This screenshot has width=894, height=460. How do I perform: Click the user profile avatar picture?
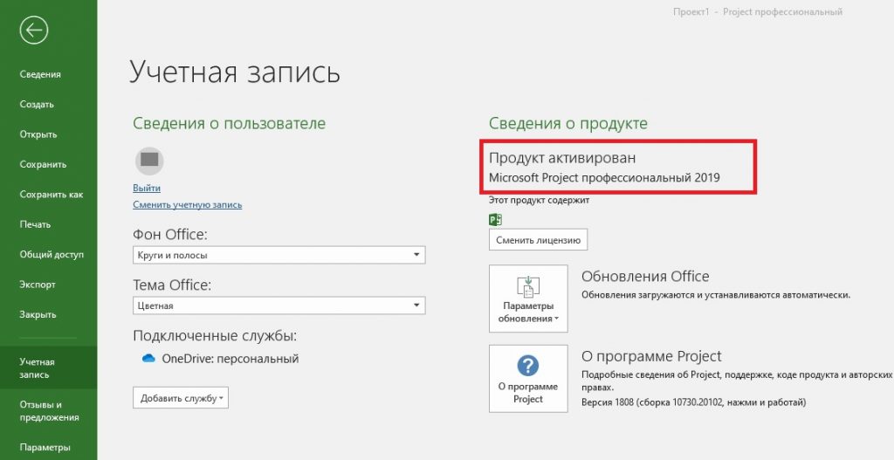[149, 160]
